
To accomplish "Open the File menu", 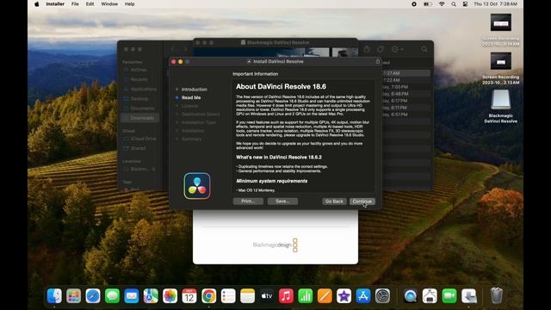I will click(x=75, y=4).
